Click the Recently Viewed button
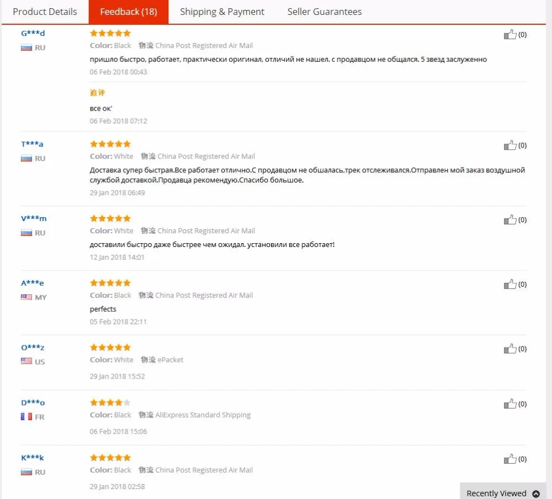The height and width of the screenshot is (499, 552). pos(503,491)
